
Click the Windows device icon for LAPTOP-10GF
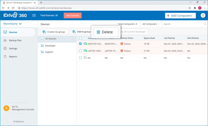click(x=85, y=51)
